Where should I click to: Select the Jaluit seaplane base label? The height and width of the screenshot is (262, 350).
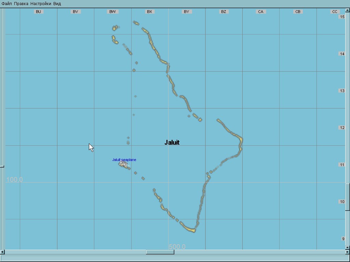point(124,160)
